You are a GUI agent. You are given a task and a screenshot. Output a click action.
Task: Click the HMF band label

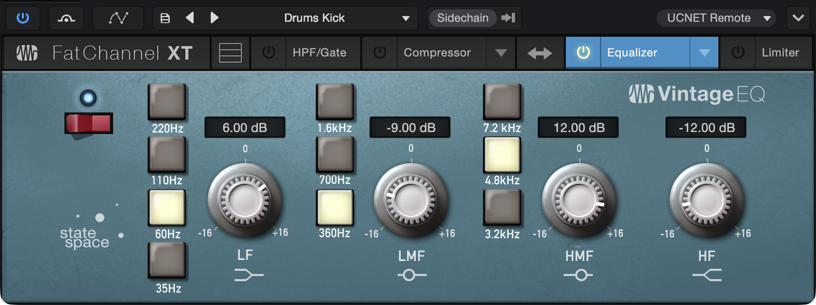coord(579,256)
